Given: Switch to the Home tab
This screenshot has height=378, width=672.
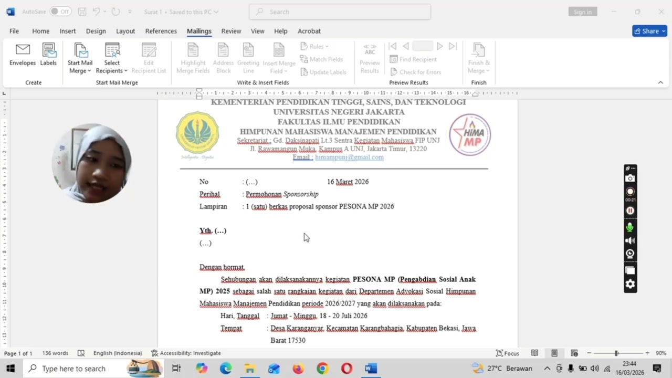Looking at the screenshot, I should coord(40,31).
